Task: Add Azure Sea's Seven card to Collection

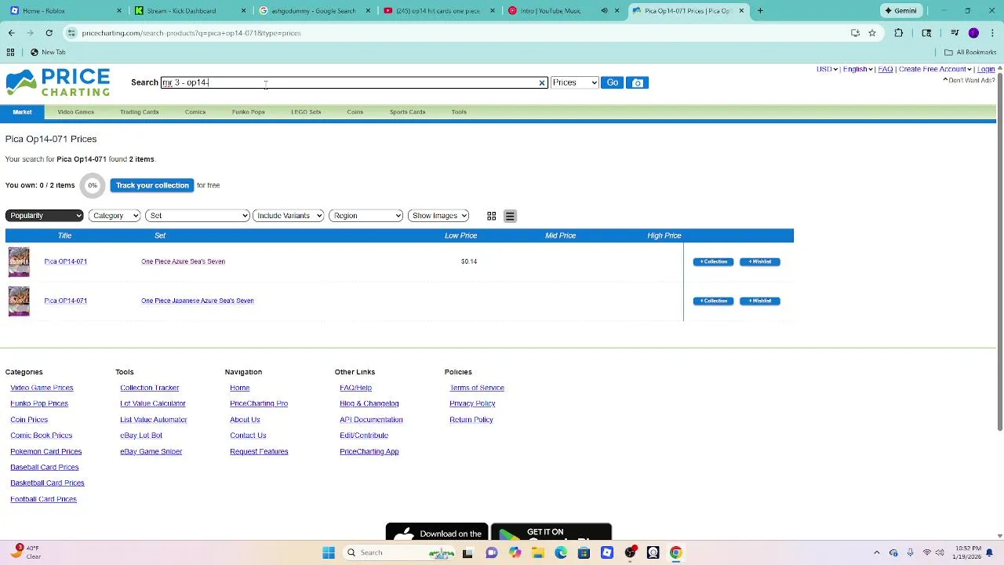Action: (713, 262)
